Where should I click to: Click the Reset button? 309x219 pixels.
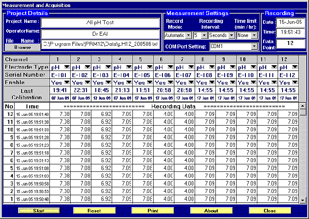pyautogui.click(x=94, y=211)
